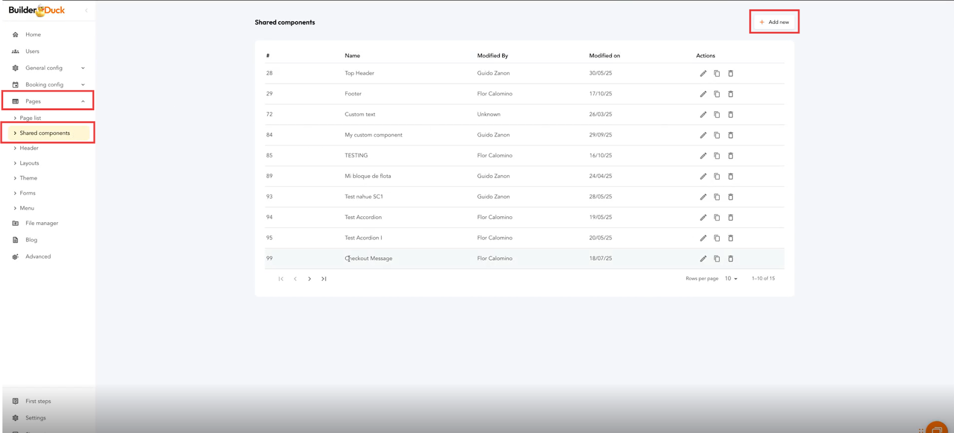This screenshot has height=433, width=954.
Task: Sort the table by Name column
Action: [352, 55]
